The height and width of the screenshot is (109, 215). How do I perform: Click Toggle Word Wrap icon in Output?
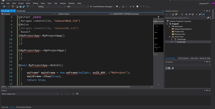pos(77,94)
